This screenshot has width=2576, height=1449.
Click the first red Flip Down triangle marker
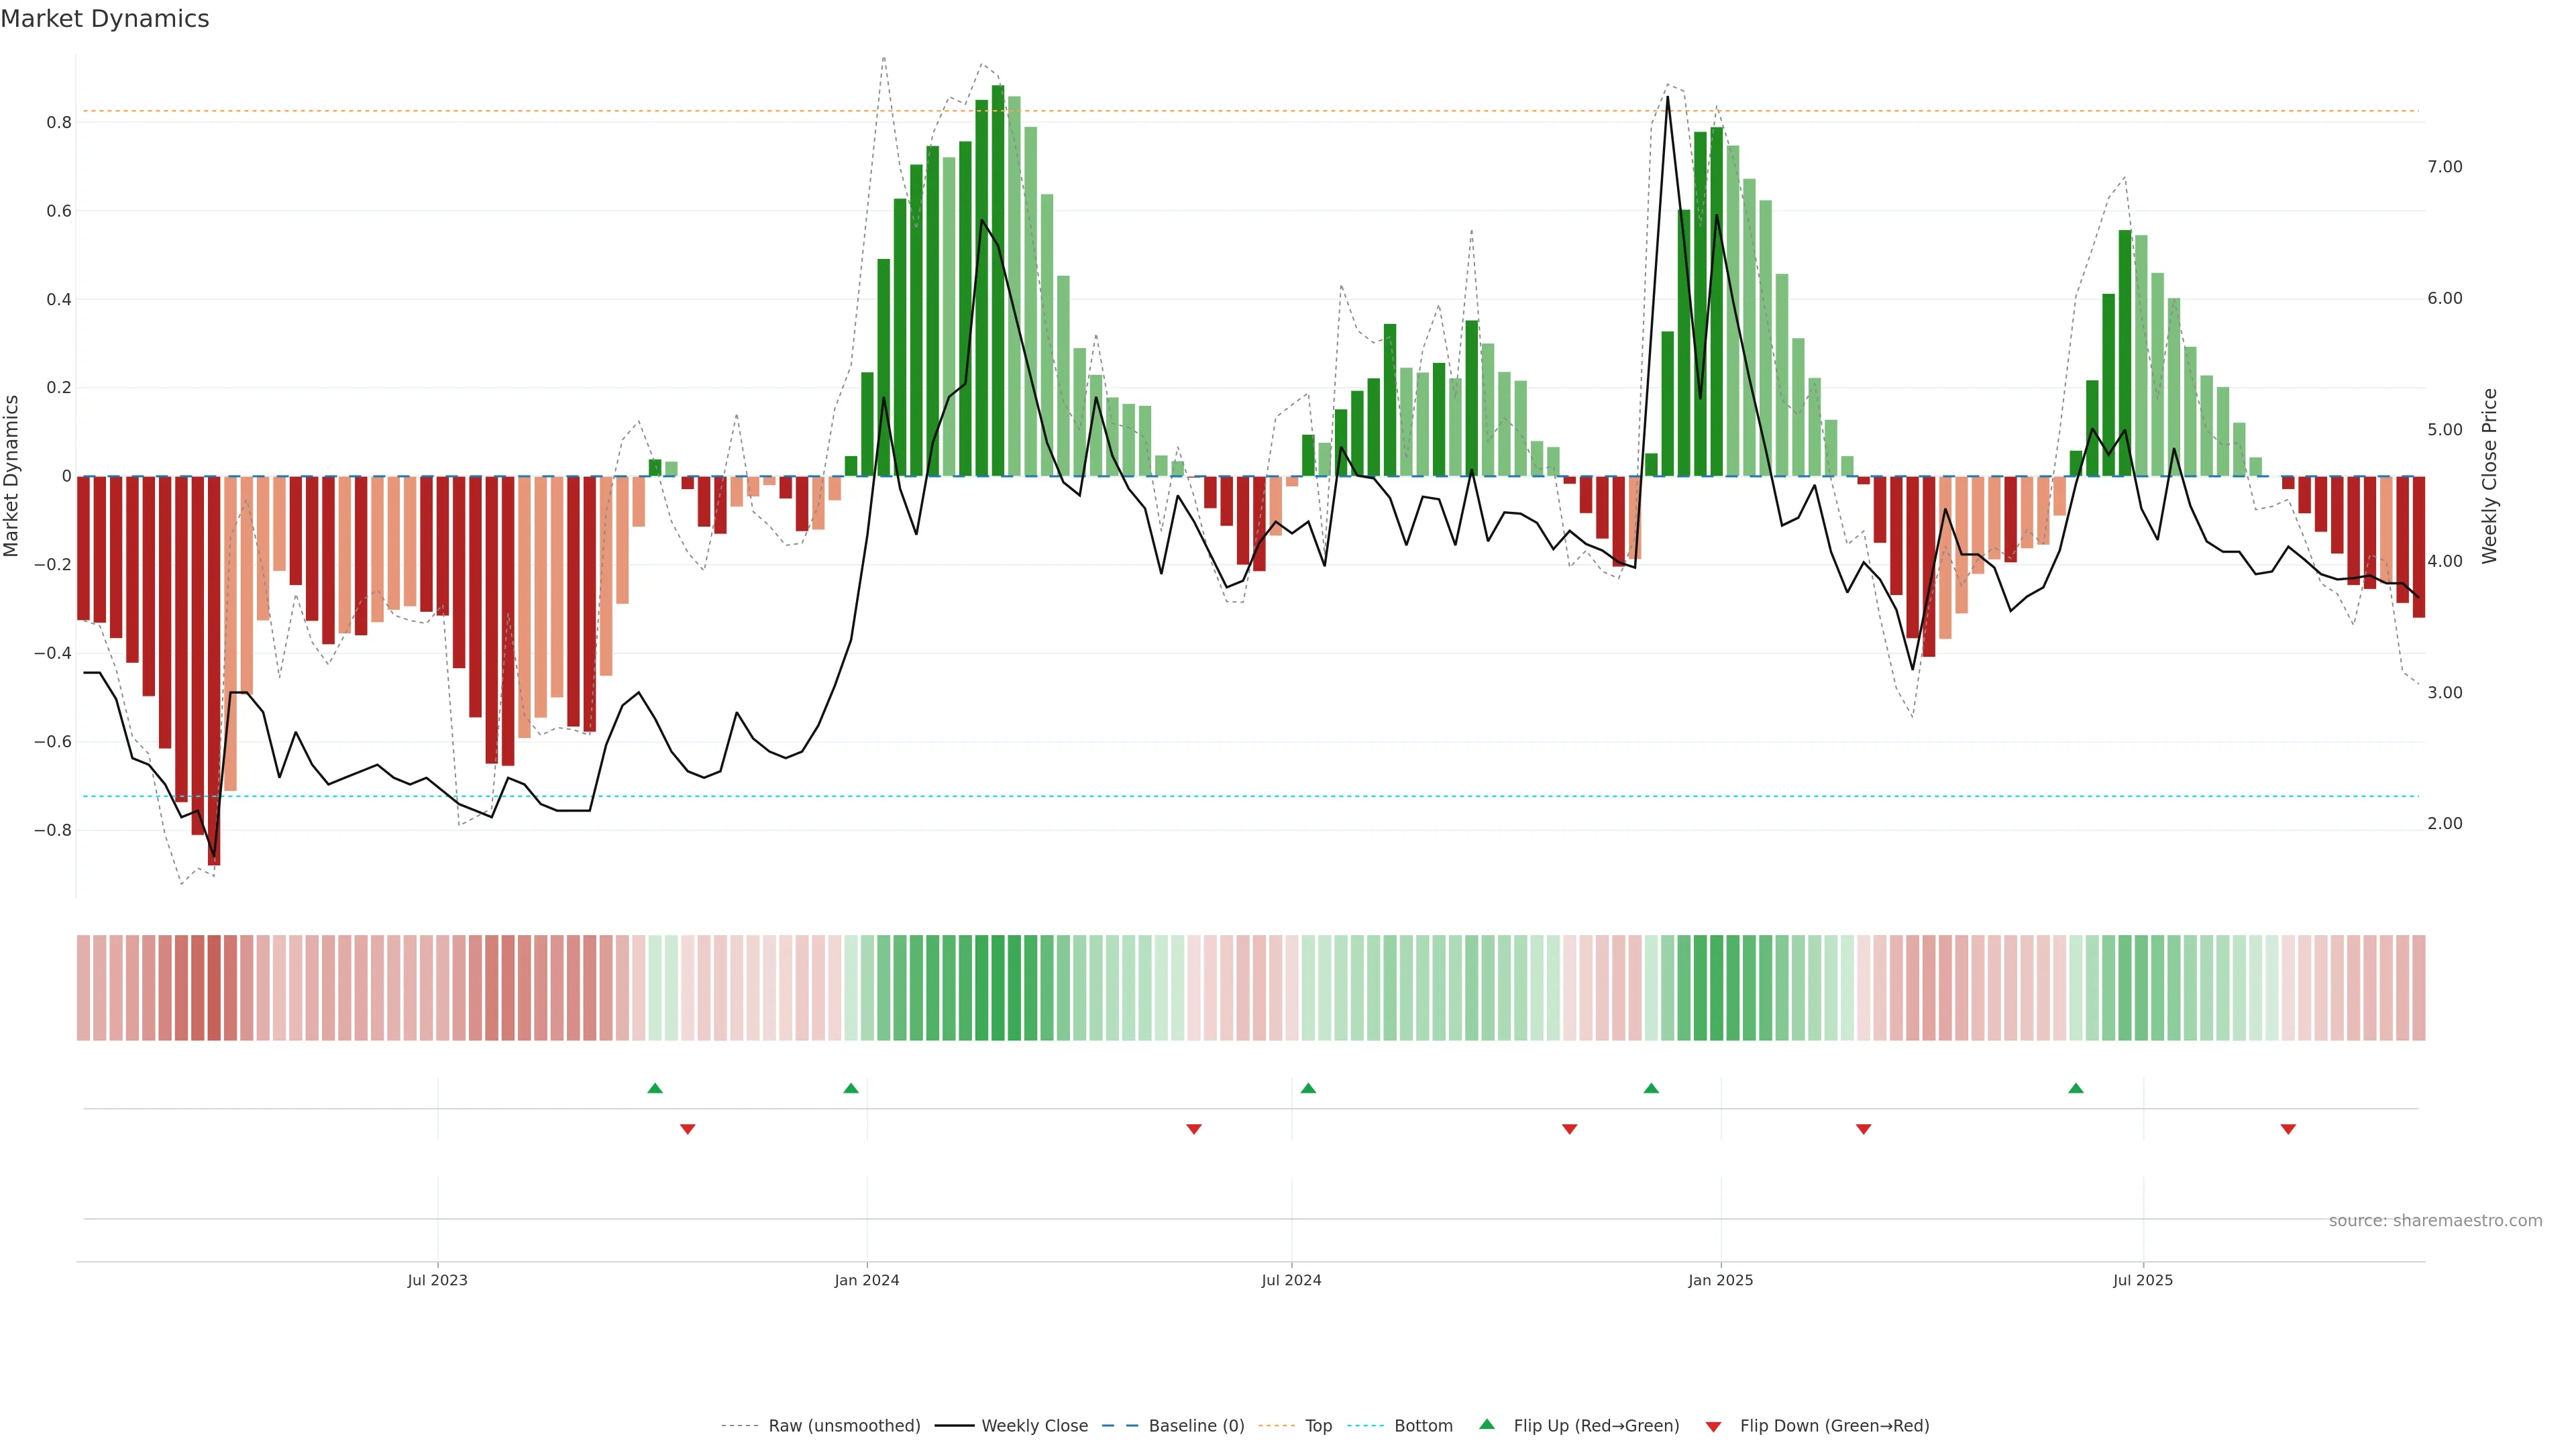tap(687, 1129)
